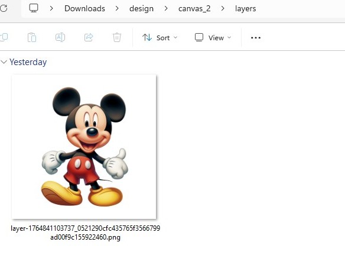Select the Yesterday group header text
This screenshot has width=345, height=255.
click(x=28, y=62)
